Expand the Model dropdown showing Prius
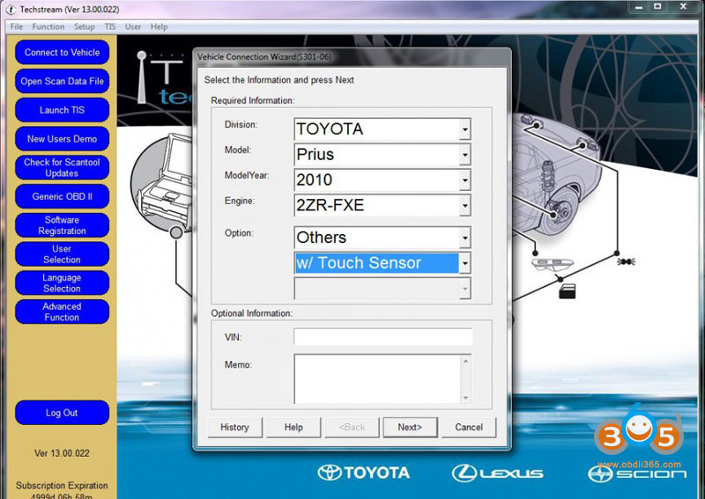 [465, 155]
